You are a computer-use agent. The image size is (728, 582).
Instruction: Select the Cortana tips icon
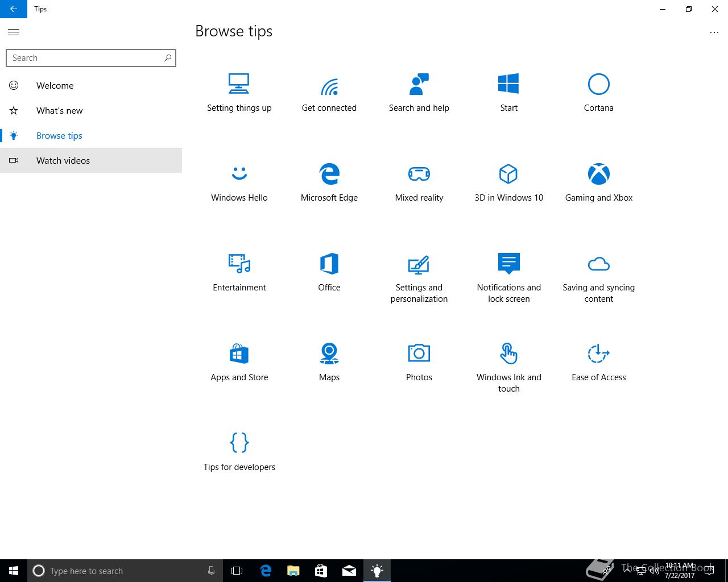pos(598,85)
